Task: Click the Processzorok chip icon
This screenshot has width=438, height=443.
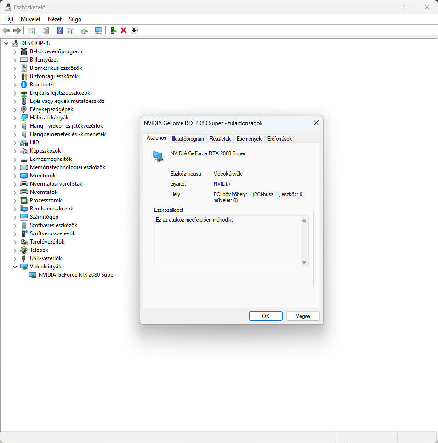Action: (x=24, y=200)
